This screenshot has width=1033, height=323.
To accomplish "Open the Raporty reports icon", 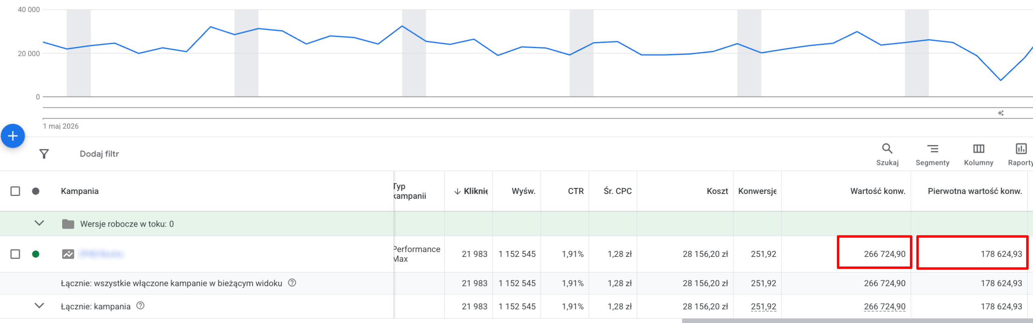I will (x=1021, y=149).
